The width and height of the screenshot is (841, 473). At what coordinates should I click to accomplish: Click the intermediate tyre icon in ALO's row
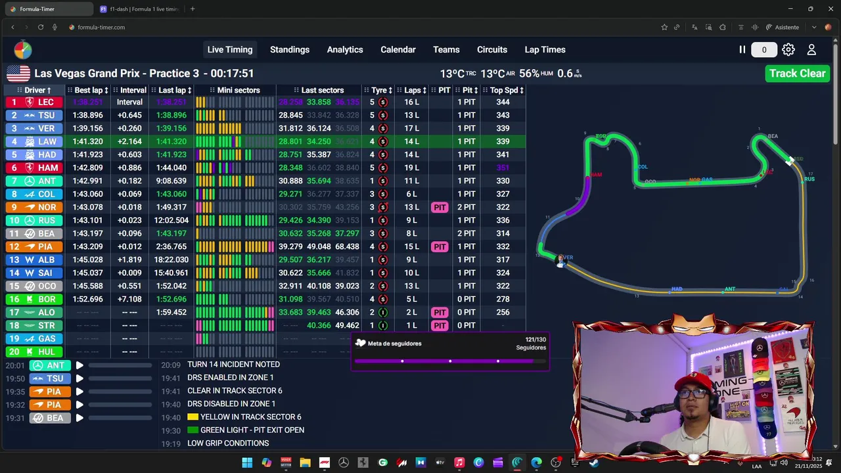coord(383,312)
